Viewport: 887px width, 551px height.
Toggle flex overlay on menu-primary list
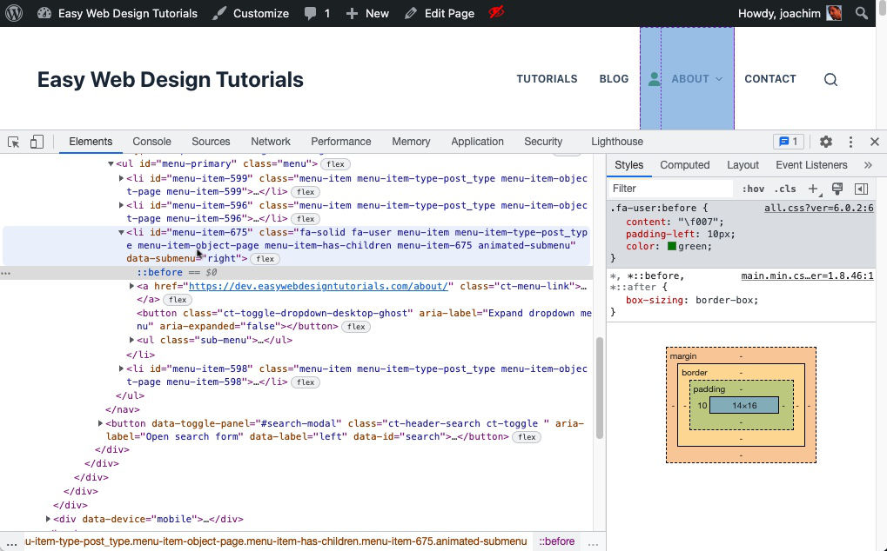coord(335,163)
